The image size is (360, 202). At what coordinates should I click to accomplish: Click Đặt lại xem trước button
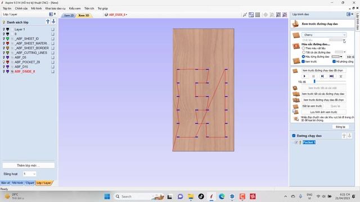click(x=312, y=106)
